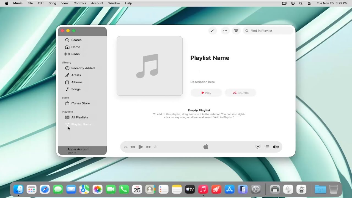Click the pencil edit playlist icon

tap(213, 31)
